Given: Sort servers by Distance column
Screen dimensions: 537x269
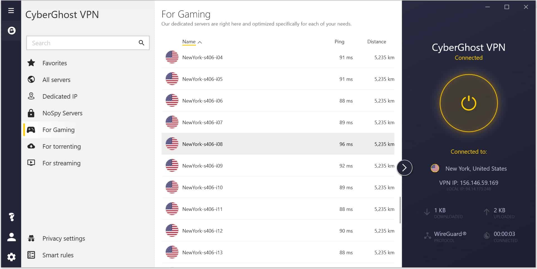Looking at the screenshot, I should click(376, 42).
